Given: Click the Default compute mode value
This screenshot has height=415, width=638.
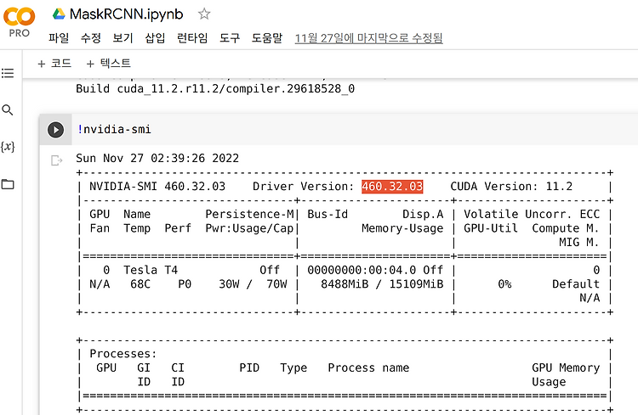Looking at the screenshot, I should point(576,283).
